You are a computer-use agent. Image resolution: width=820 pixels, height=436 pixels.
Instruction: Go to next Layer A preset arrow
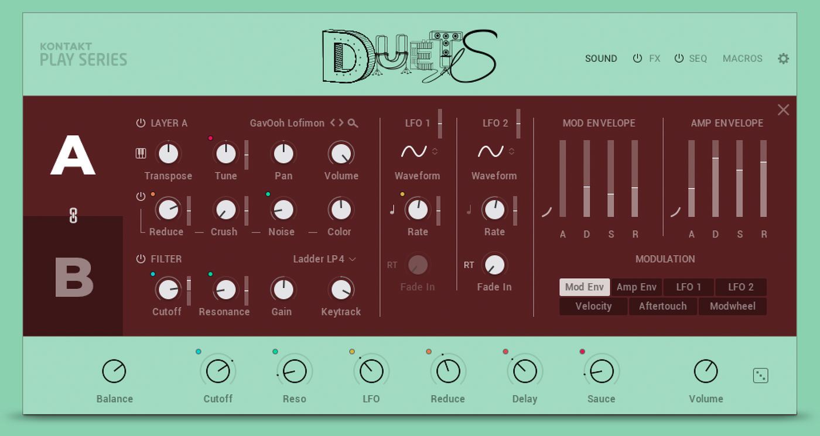(341, 123)
